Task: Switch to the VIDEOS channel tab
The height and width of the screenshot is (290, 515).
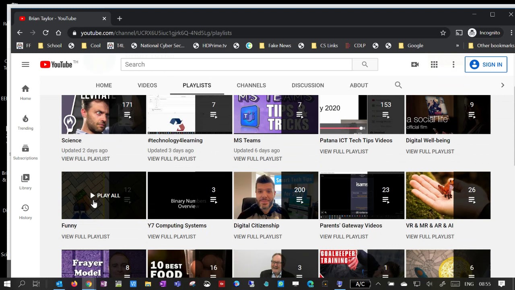Action: click(x=147, y=85)
